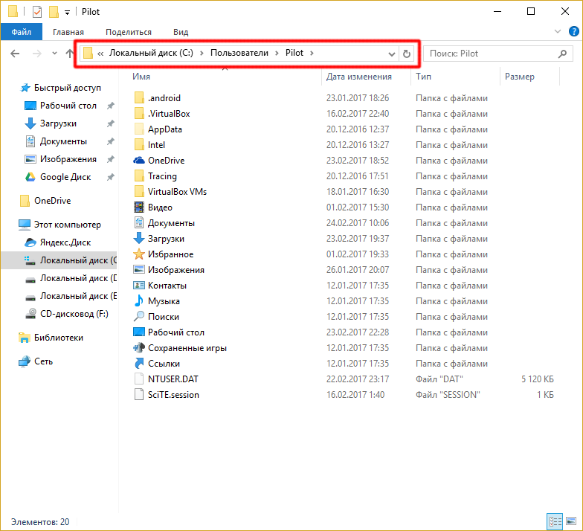Switch to details view in status bar
Viewport: 583px width, 531px height.
point(555,521)
